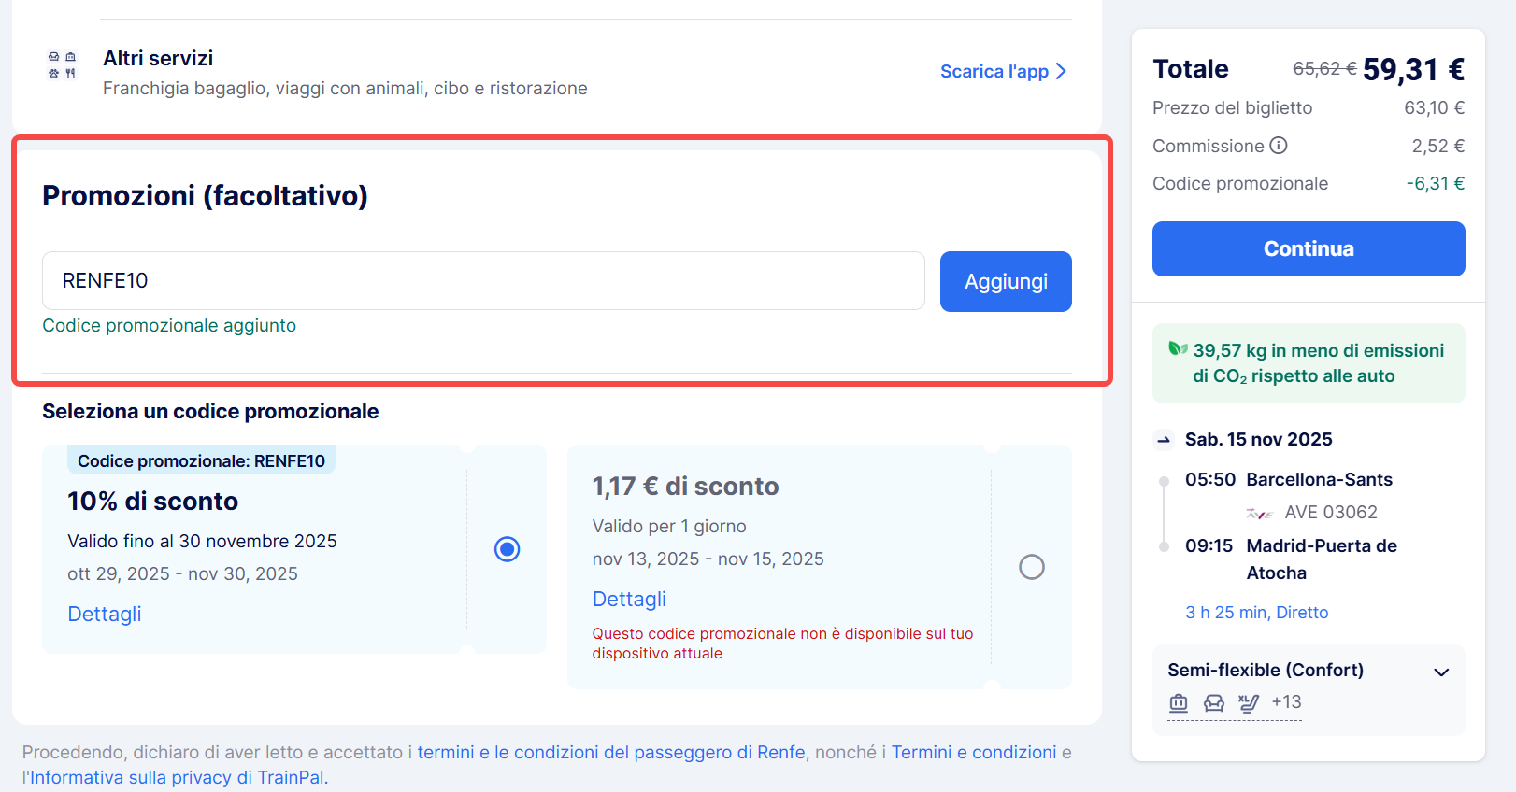The width and height of the screenshot is (1516, 792).
Task: Click the 05:50 Barcellona-Sants departure
Action: pos(1289,479)
